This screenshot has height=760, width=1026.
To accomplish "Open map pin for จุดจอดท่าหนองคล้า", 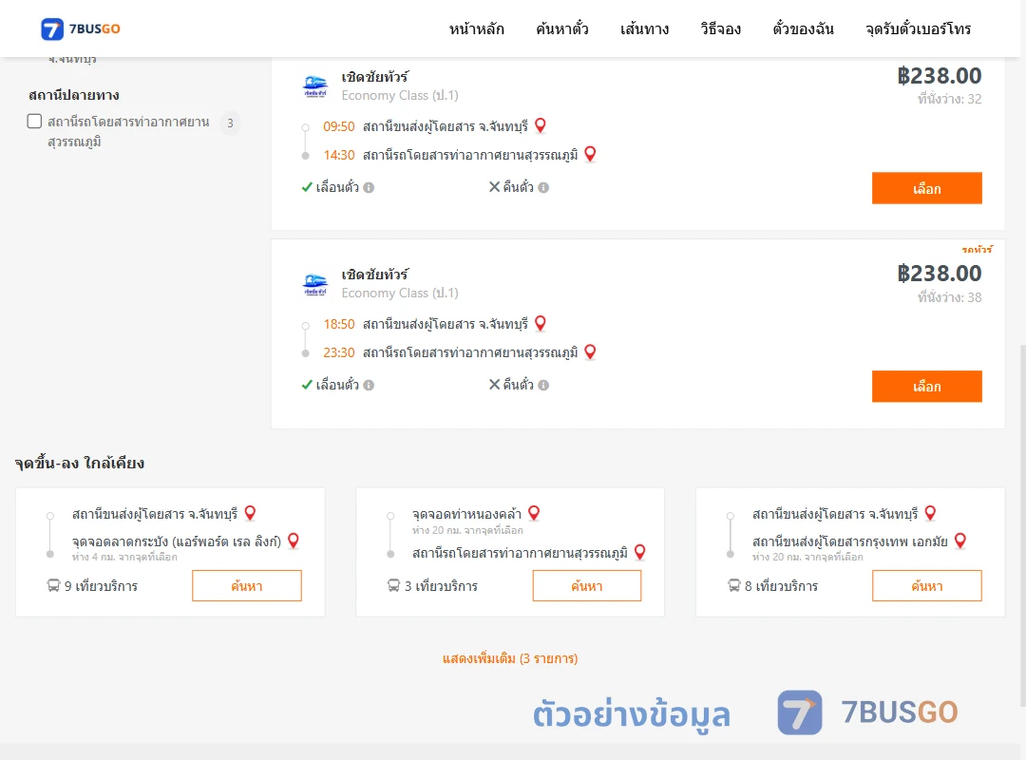I will pyautogui.click(x=534, y=513).
